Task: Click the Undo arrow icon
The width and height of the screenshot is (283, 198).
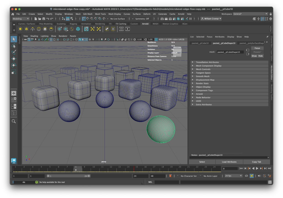Action: click(48, 19)
